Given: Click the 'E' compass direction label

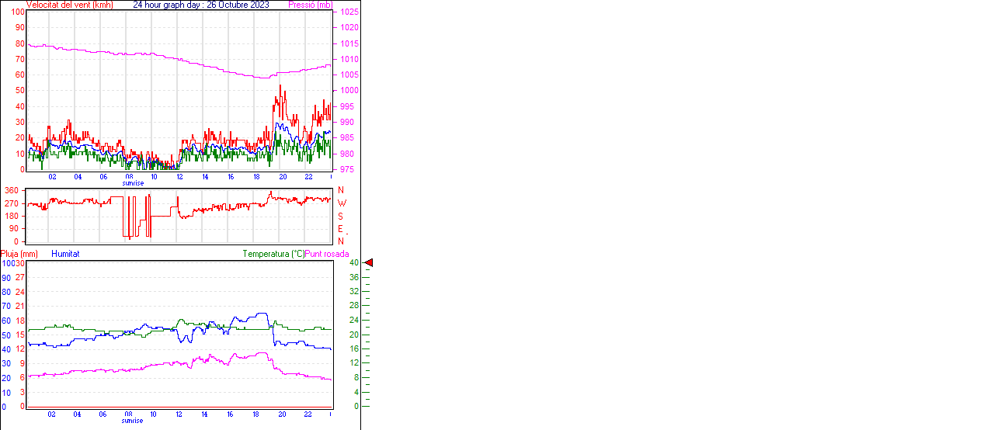Looking at the screenshot, I should 340,229.
